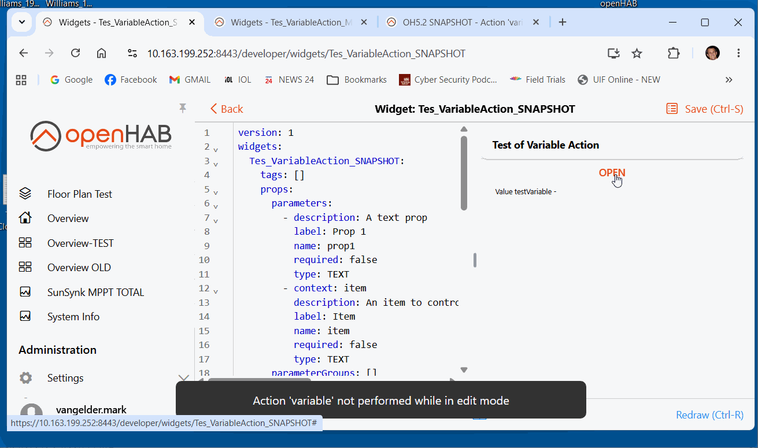Click the 'Value testVariable -' preview text
Screen dimensions: 758x448
[x=526, y=192]
